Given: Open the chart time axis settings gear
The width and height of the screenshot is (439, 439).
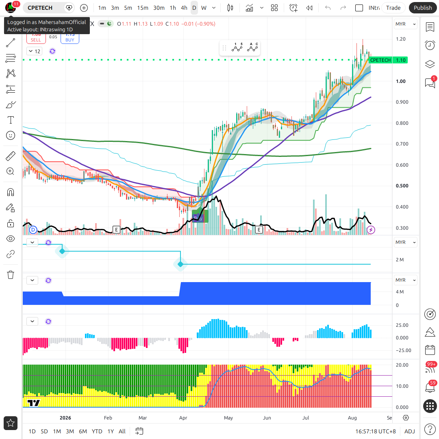Looking at the screenshot, I should click(x=406, y=418).
